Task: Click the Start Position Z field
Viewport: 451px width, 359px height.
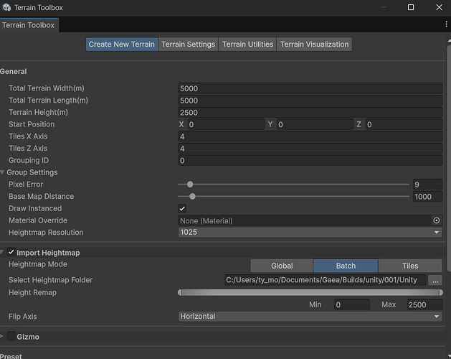Action: (x=404, y=124)
